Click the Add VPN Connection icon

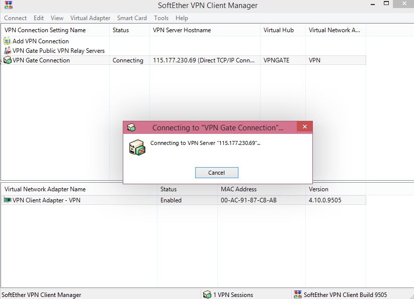pyautogui.click(x=7, y=41)
